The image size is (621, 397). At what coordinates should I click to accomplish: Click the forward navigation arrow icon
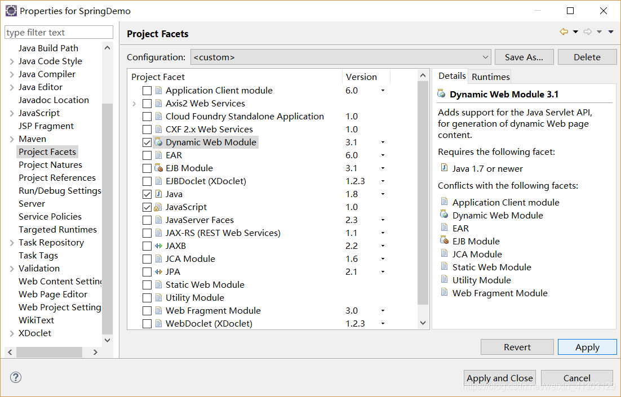(x=588, y=32)
